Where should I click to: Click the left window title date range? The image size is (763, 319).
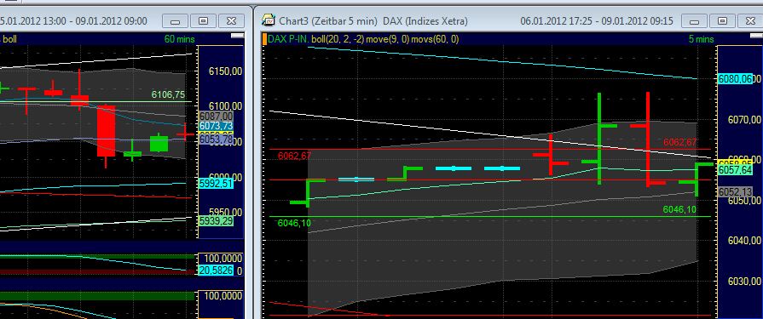73,21
